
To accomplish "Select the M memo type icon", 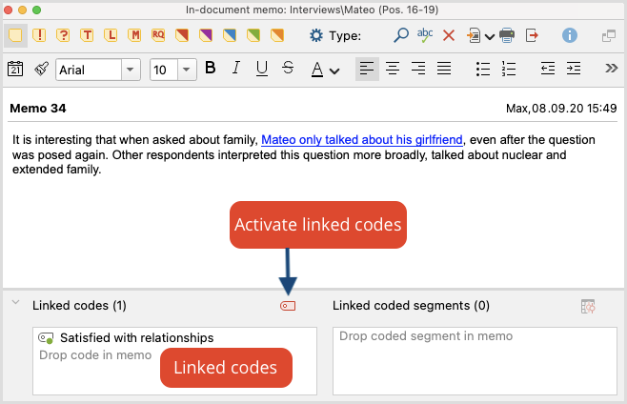I will pyautogui.click(x=134, y=35).
